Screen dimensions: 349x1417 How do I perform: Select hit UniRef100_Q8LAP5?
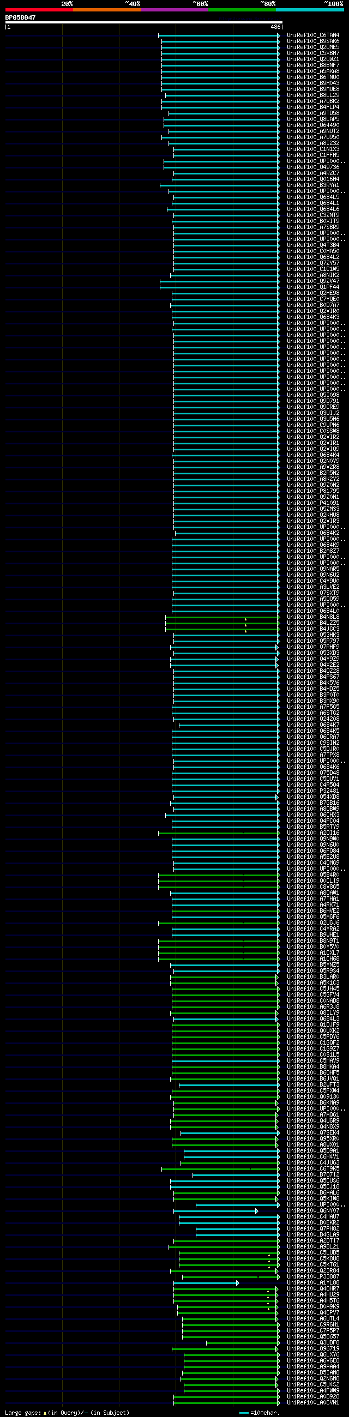pyautogui.click(x=313, y=119)
